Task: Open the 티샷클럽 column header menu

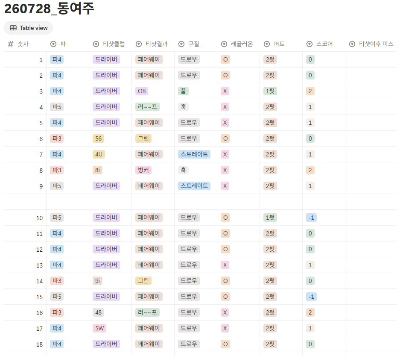Action: (111, 44)
